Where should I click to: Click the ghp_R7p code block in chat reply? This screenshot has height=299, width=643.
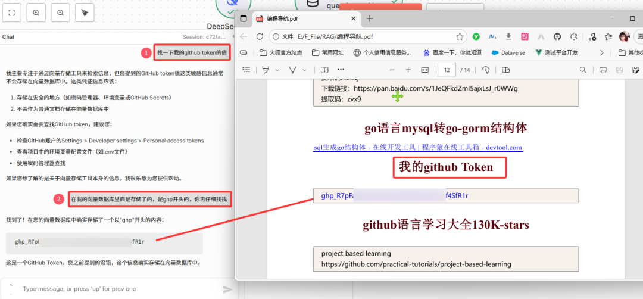click(x=105, y=244)
